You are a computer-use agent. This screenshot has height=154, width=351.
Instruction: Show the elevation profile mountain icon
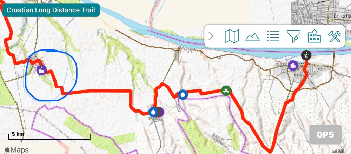pyautogui.click(x=252, y=37)
